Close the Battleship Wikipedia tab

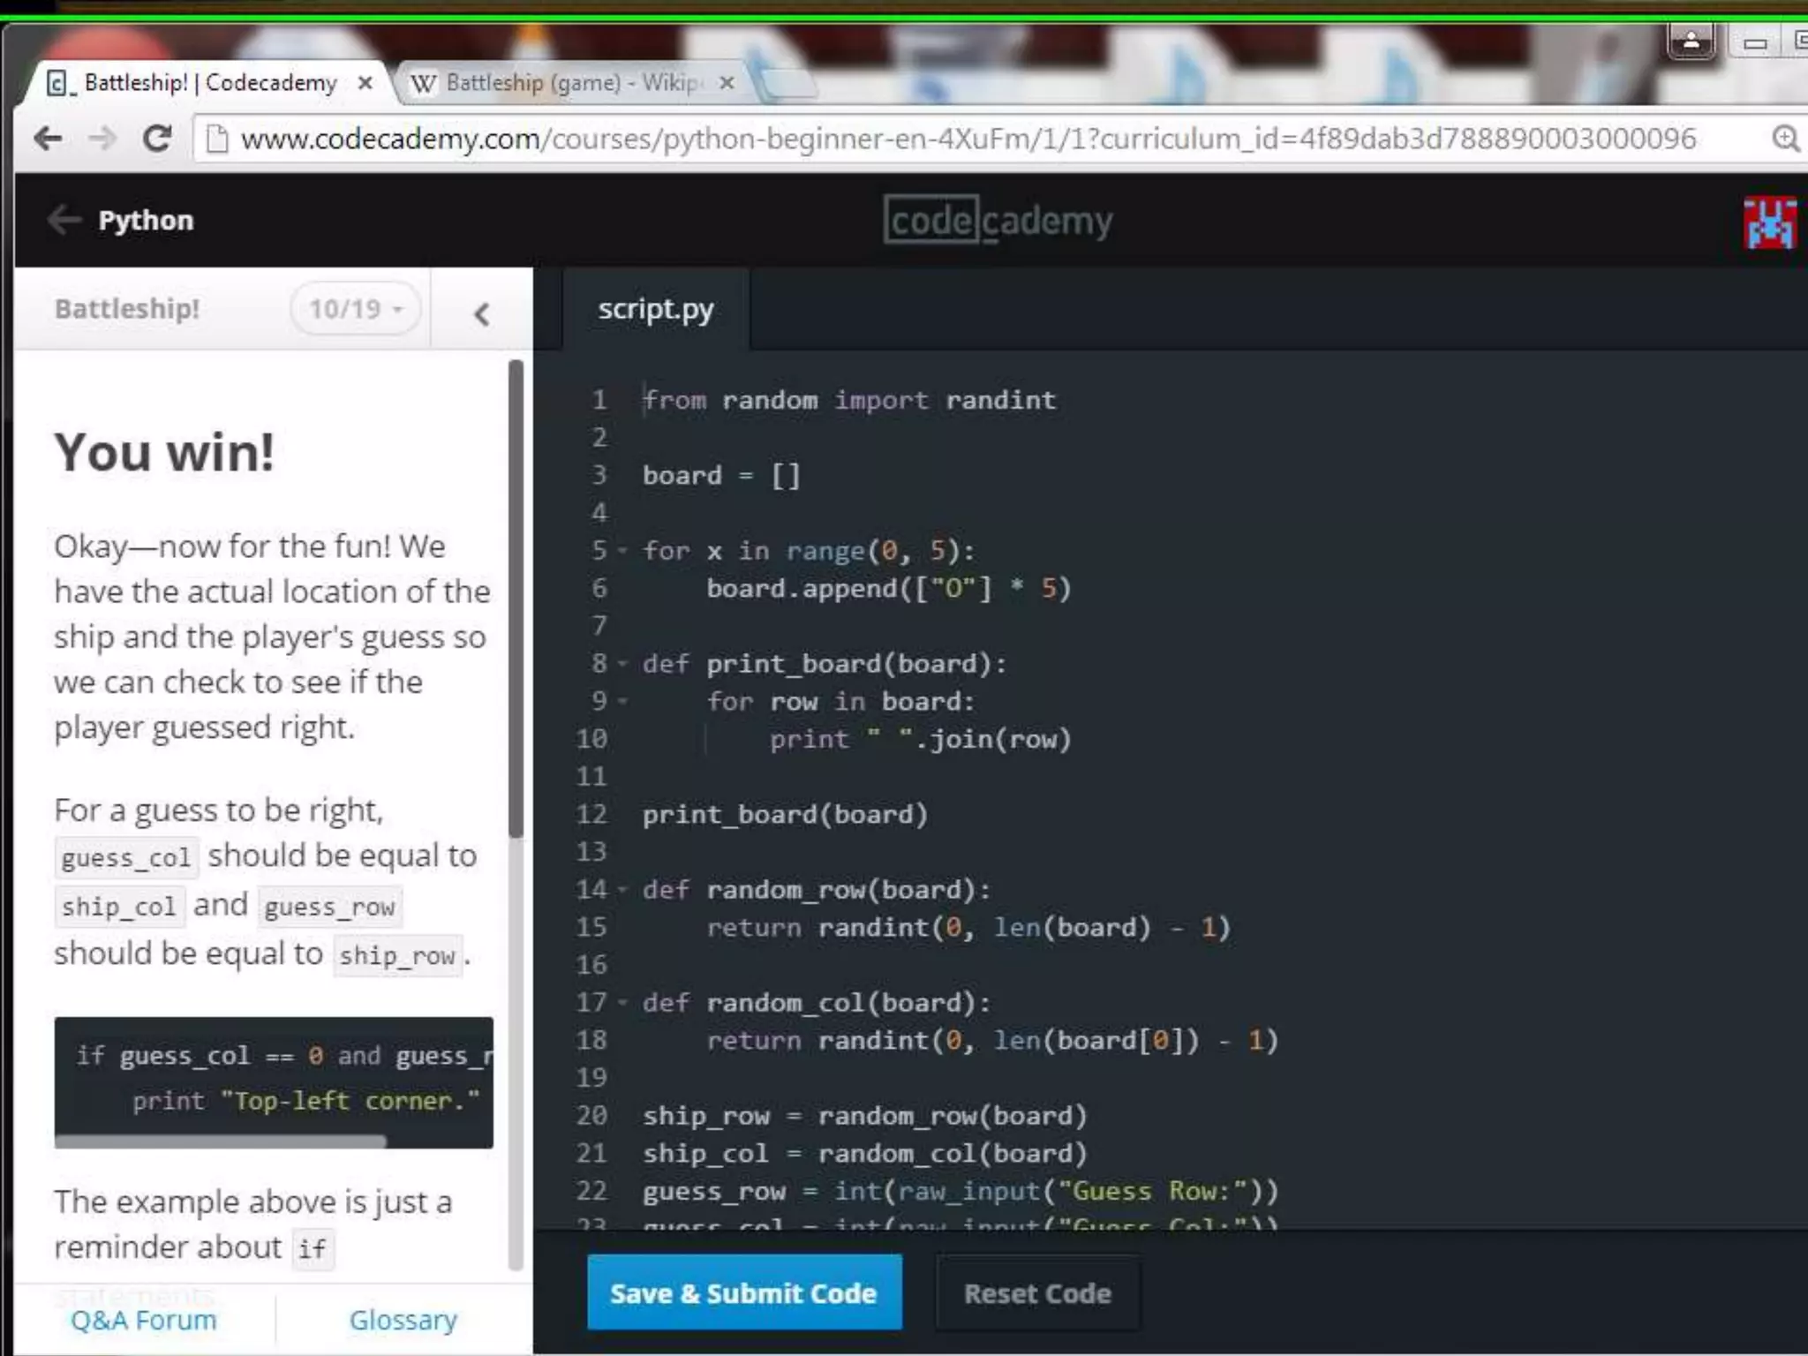pos(727,83)
